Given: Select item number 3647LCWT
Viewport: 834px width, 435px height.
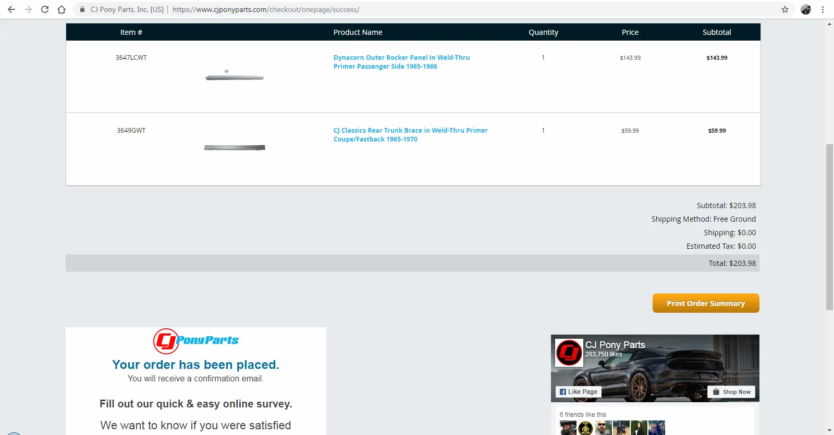Looking at the screenshot, I should 131,58.
